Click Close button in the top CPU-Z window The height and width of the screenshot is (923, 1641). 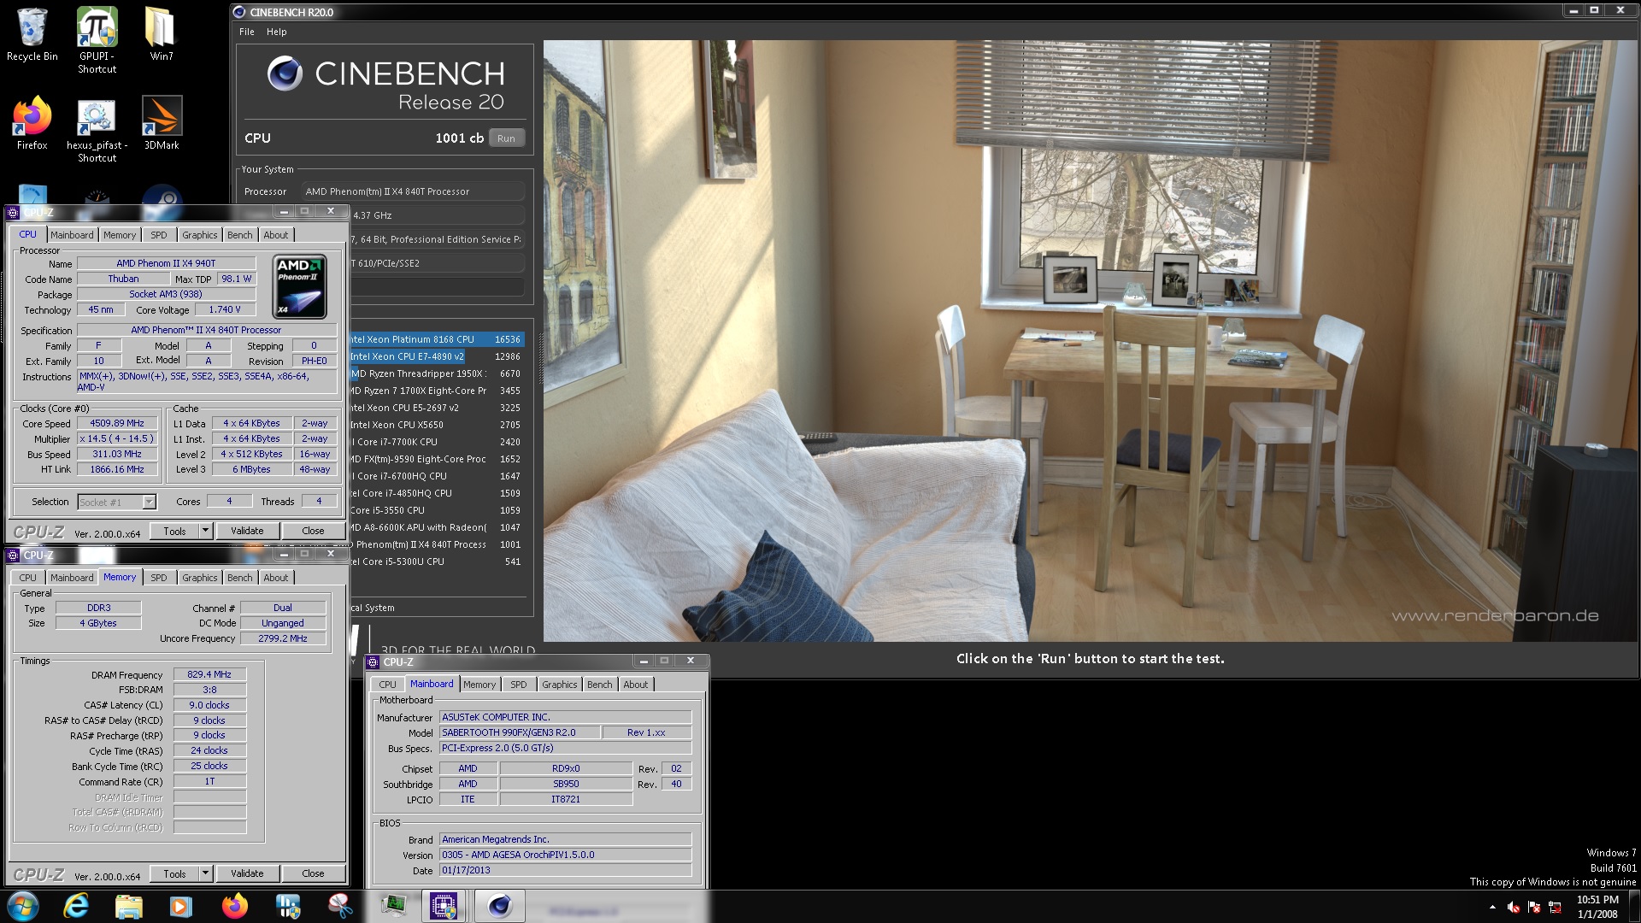coord(313,531)
